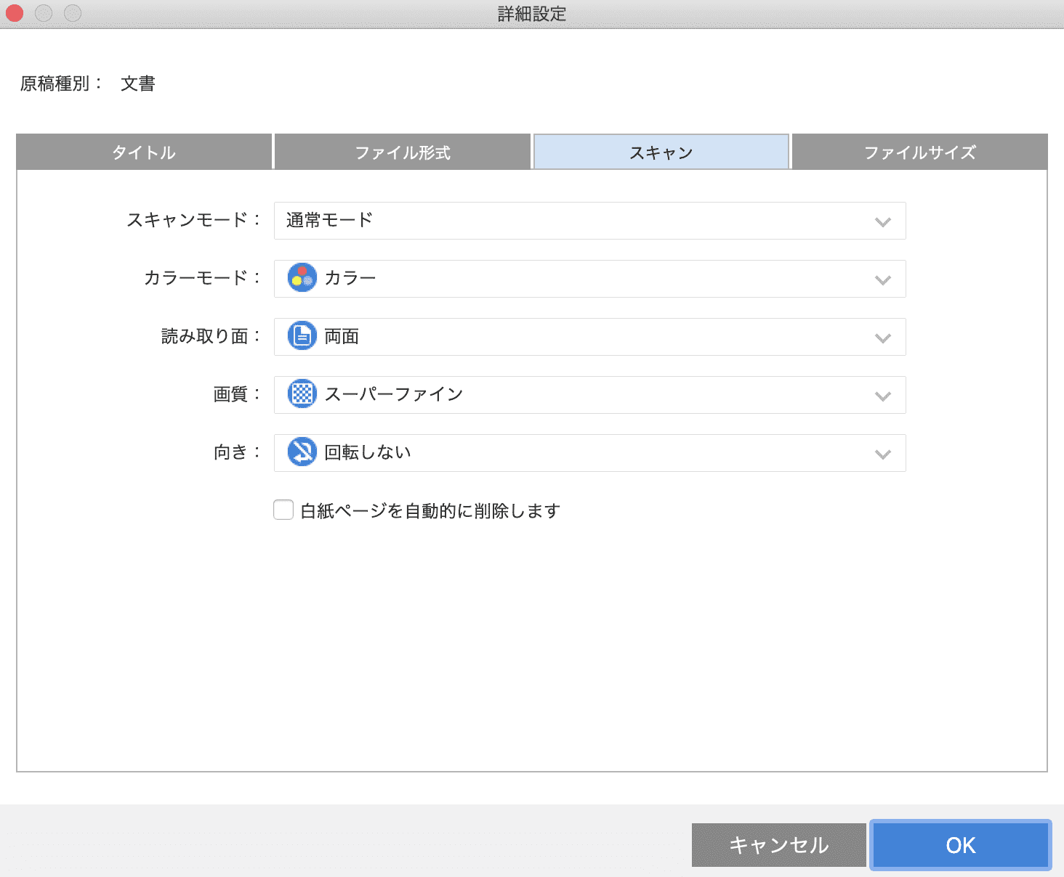Click the 文書 document type text
The height and width of the screenshot is (877, 1064).
click(x=138, y=83)
